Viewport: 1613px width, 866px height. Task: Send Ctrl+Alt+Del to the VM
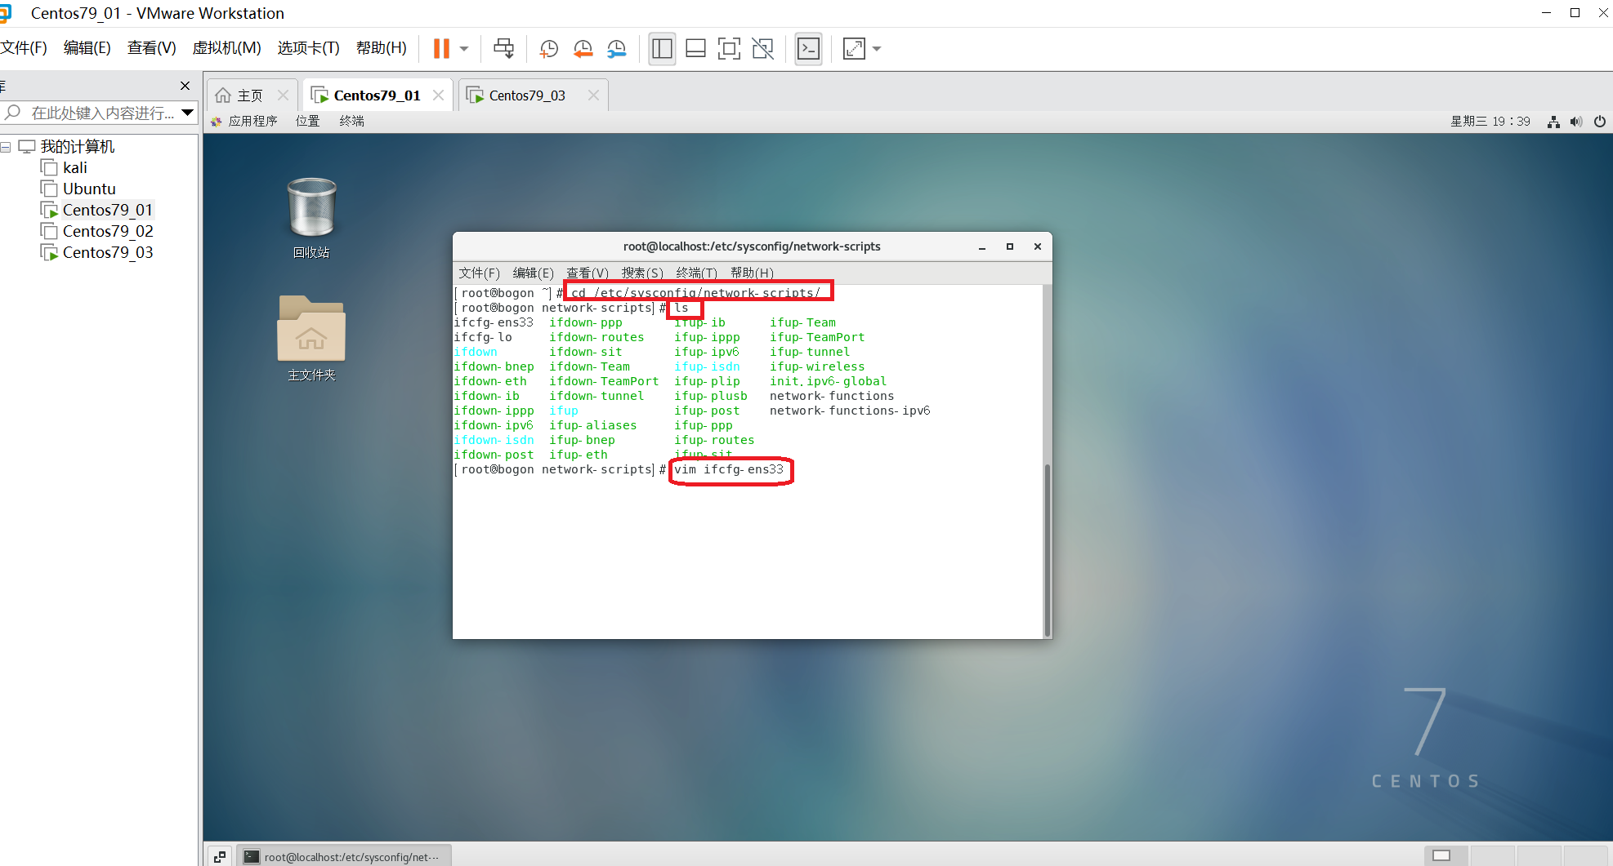click(503, 49)
